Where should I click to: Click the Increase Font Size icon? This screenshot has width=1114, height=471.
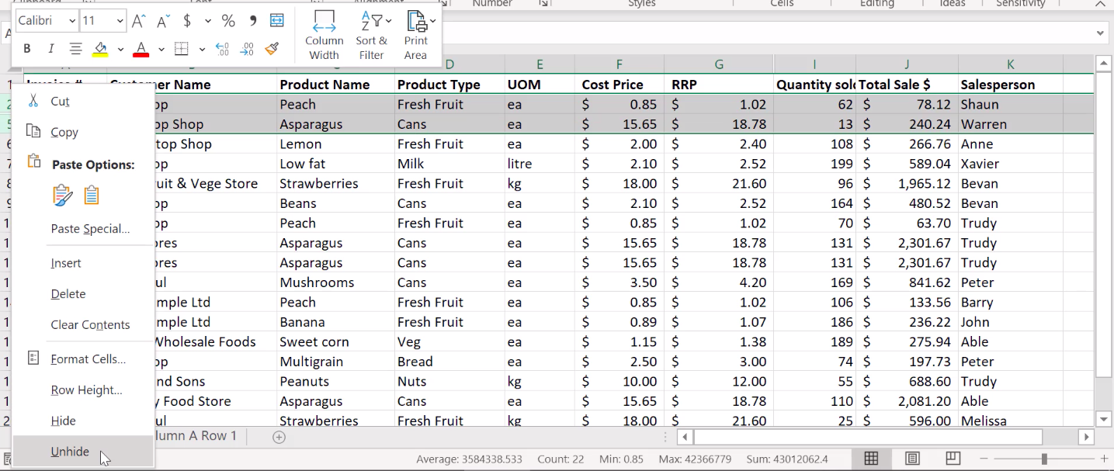[139, 21]
